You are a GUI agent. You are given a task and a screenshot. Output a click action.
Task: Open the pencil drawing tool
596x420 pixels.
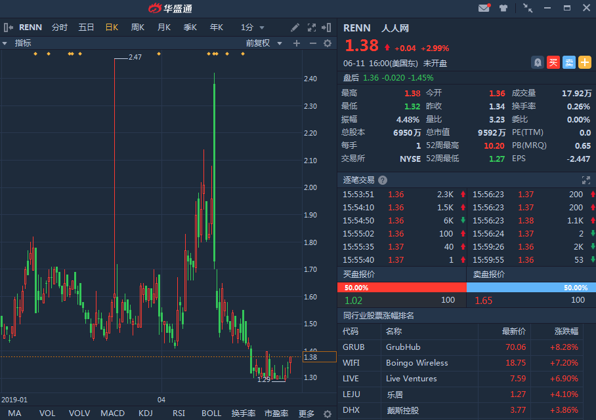pos(295,28)
